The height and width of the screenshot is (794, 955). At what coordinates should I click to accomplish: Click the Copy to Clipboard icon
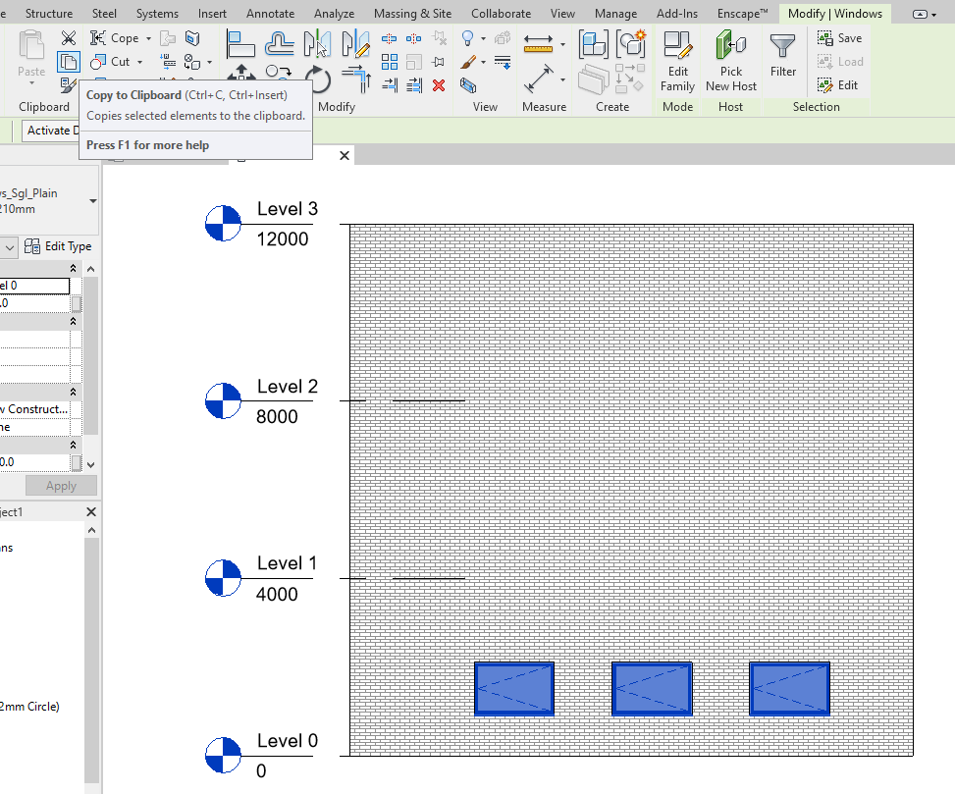(69, 62)
